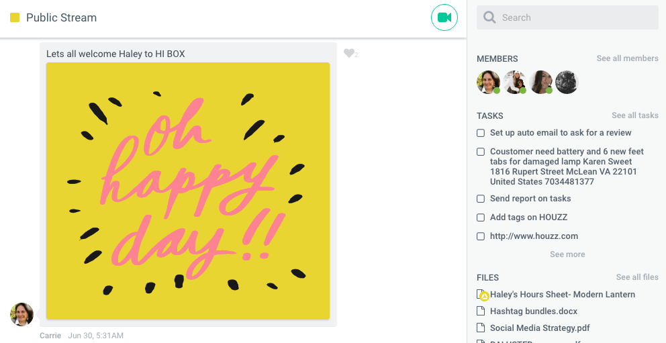
Task: Tick the 'Add tags on HOUZZ' checkbox
Action: [481, 217]
